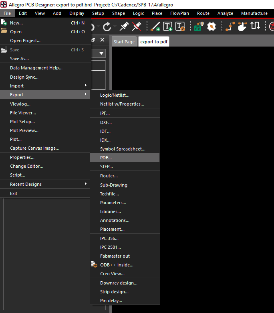Select Creo View... export entry
This screenshot has height=313, width=274.
(x=125, y=274)
